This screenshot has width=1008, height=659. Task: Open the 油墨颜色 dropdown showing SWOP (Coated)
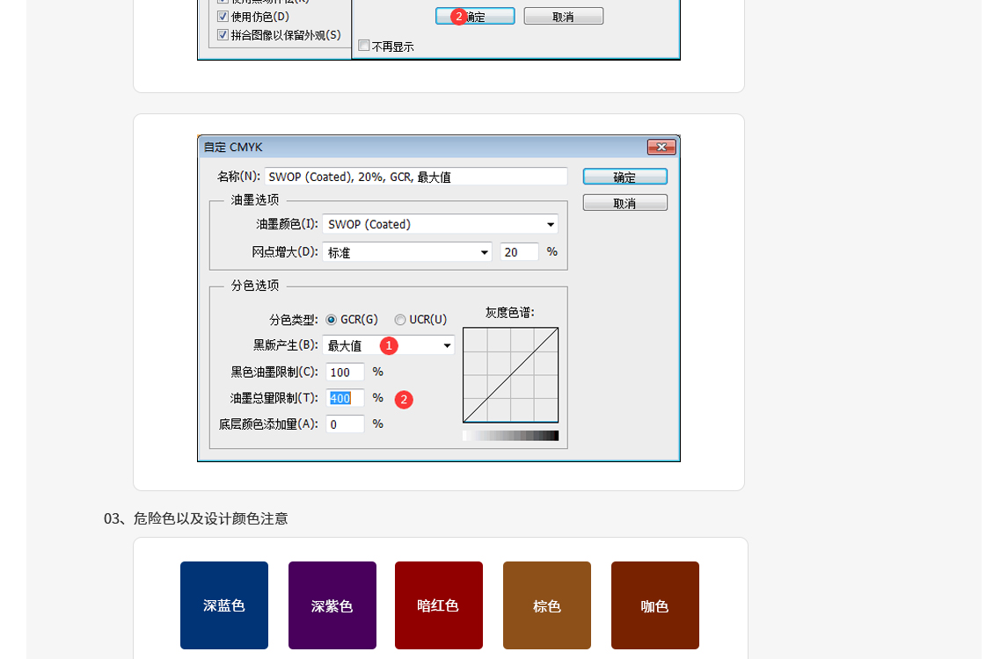(440, 224)
